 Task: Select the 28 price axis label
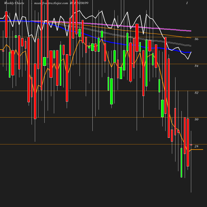196,146
